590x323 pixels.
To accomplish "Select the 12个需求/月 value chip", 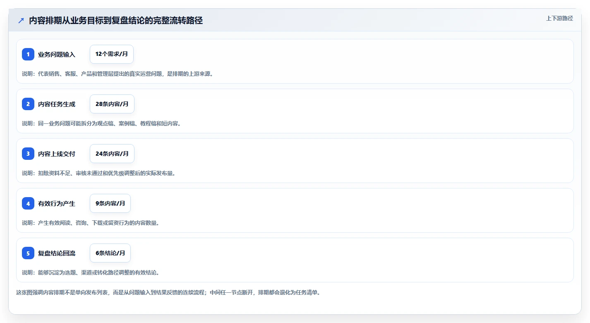I will 112,54.
